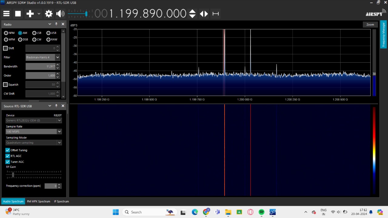Viewport: 388px width, 218px height.
Task: Click the plus icon to add new slice
Action: pyautogui.click(x=30, y=14)
